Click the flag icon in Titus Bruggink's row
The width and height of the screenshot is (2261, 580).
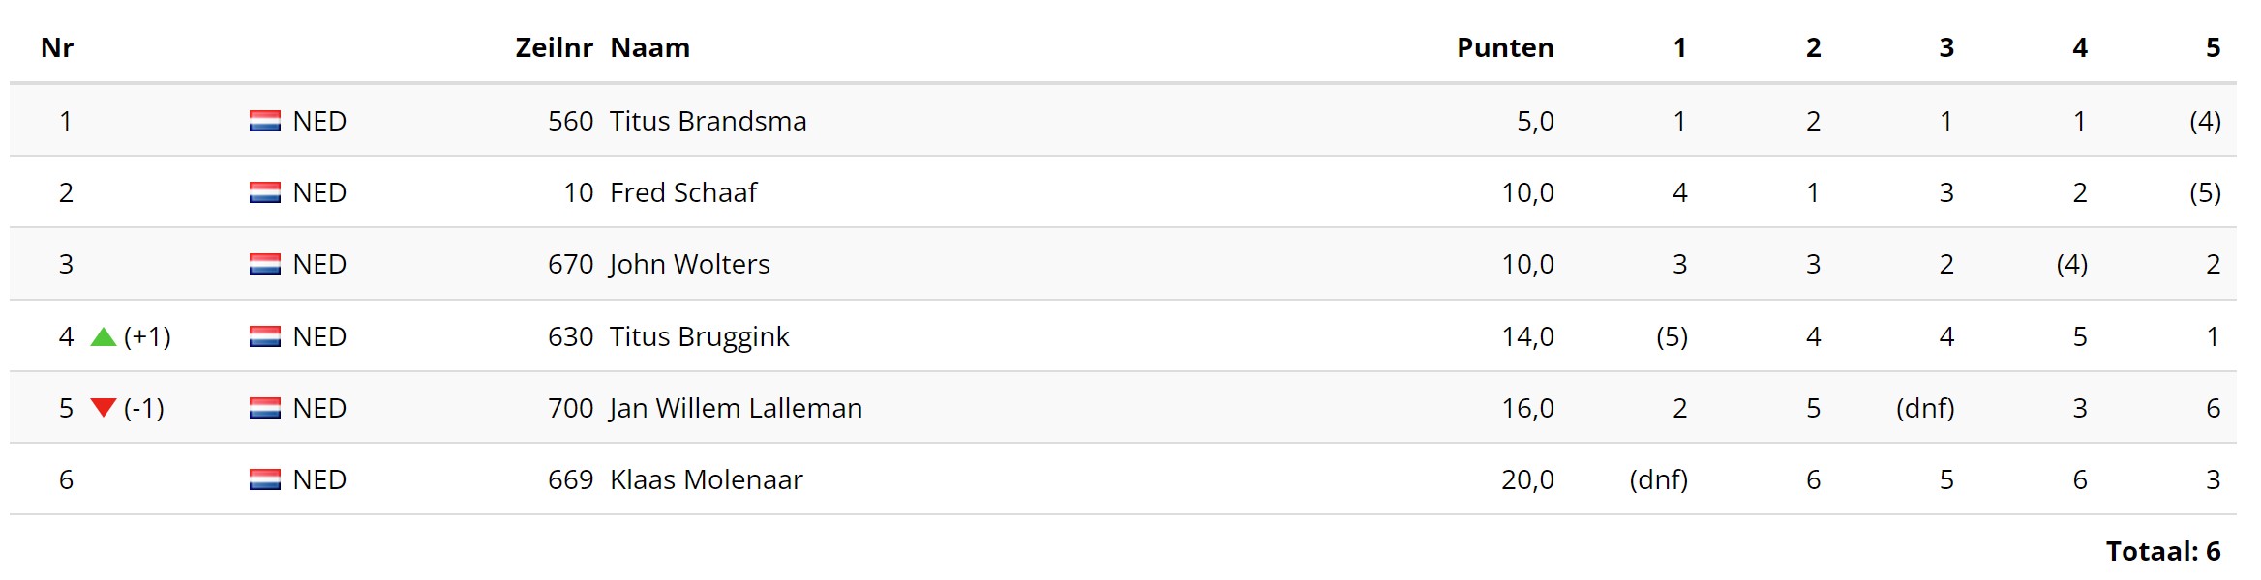[x=264, y=336]
